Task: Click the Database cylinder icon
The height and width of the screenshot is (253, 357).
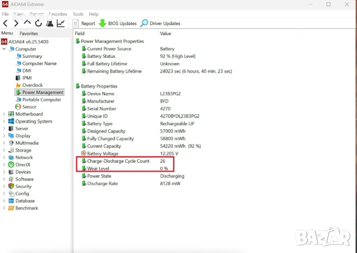Action: pyautogui.click(x=11, y=201)
